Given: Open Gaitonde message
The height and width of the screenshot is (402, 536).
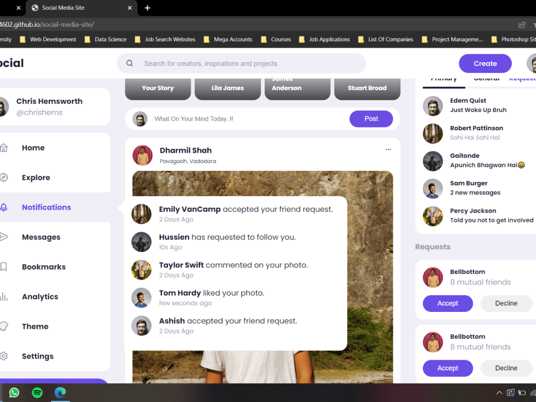Looking at the screenshot, I should [479, 160].
